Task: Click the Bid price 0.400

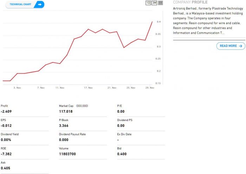Action: [x=122, y=154]
